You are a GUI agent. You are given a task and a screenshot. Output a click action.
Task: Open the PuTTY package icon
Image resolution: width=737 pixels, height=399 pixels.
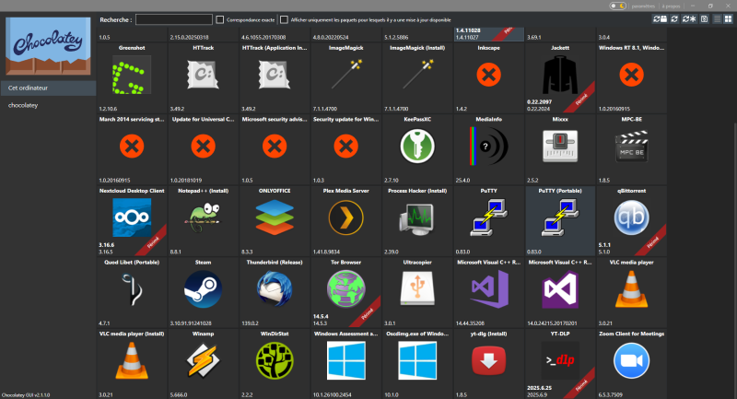coord(489,217)
